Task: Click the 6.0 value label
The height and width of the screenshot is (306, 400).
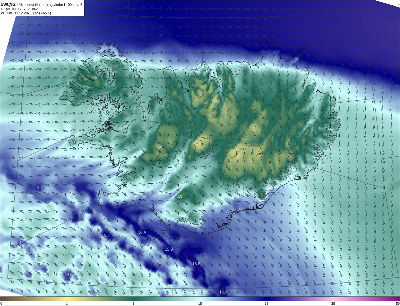Action: [73, 142]
